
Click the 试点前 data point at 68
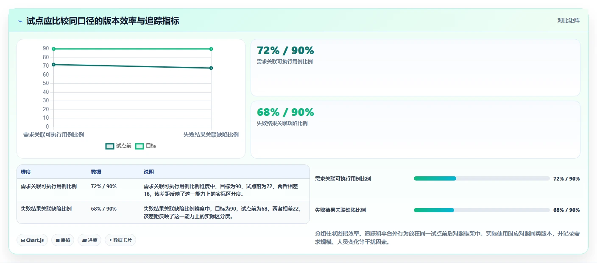click(x=211, y=68)
